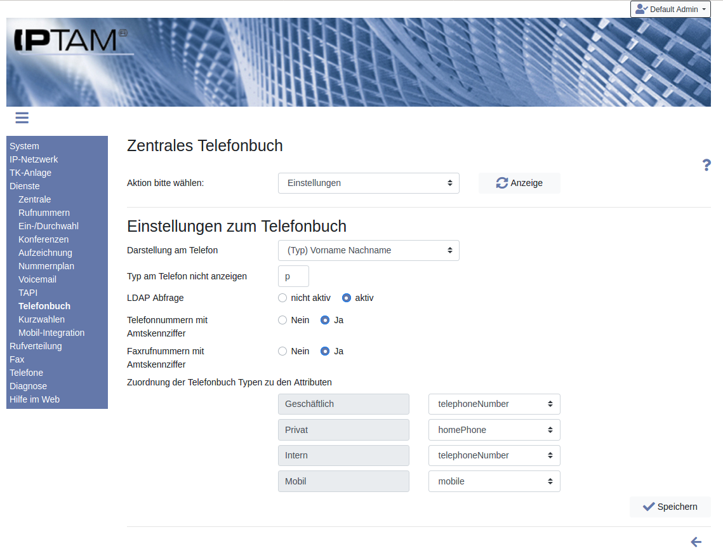
Task: Click the back arrow icon
Action: [696, 542]
